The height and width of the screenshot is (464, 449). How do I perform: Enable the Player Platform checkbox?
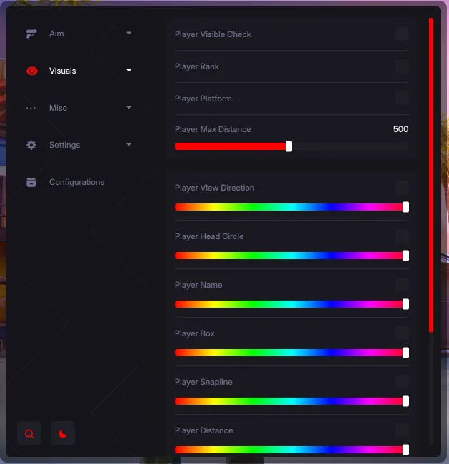point(402,98)
